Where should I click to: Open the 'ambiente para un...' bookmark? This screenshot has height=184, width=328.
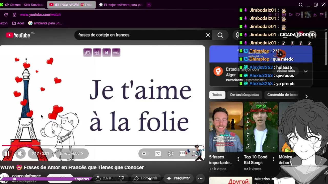pos(45,23)
